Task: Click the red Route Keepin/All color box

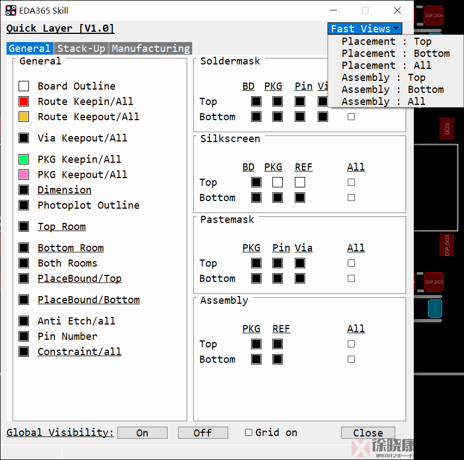Action: 23,102
